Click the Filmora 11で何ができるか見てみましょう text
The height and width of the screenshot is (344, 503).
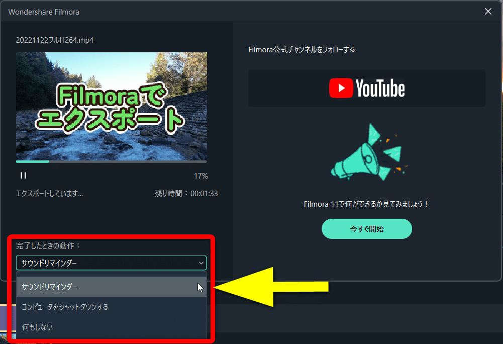point(366,204)
